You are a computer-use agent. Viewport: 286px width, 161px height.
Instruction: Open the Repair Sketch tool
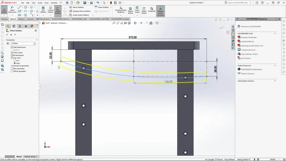130,10
